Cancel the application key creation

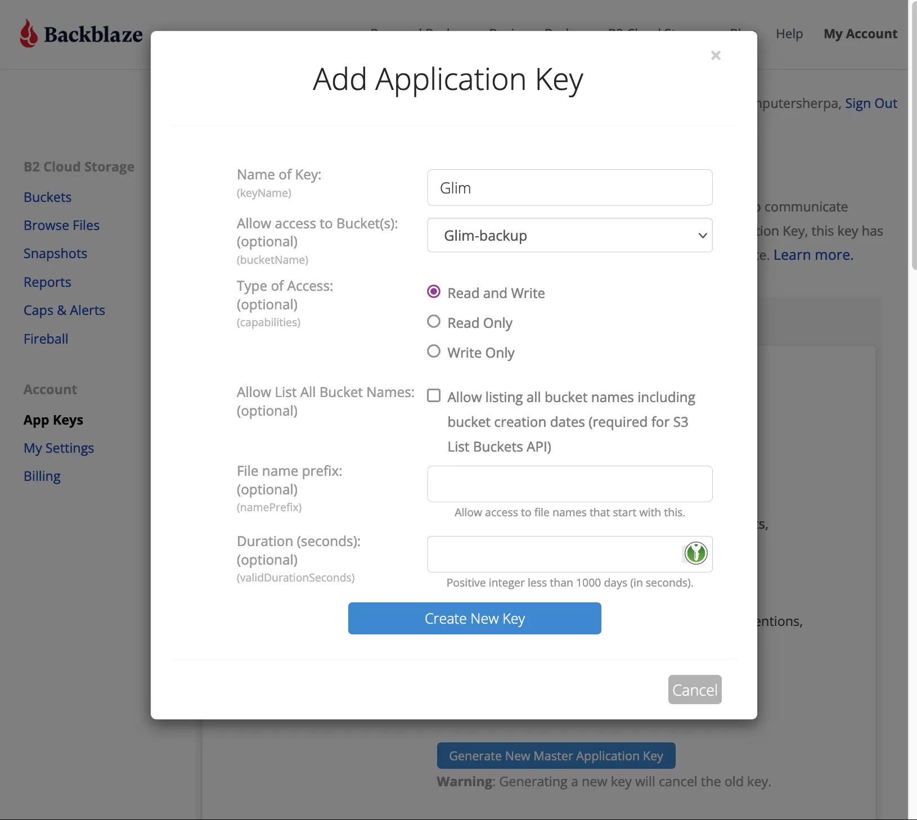(x=694, y=690)
